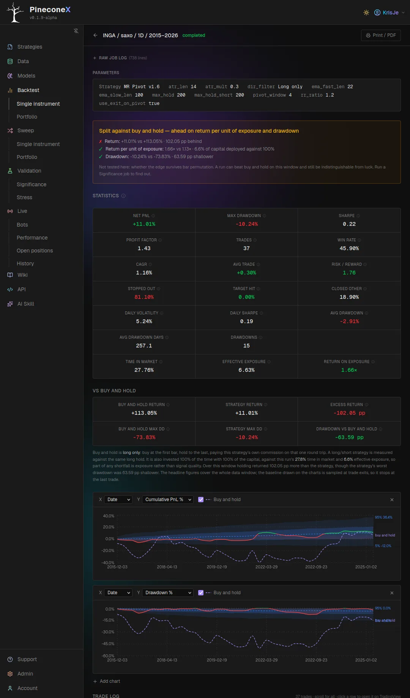Click the sidebar pin icon
The width and height of the screenshot is (410, 698).
76,31
